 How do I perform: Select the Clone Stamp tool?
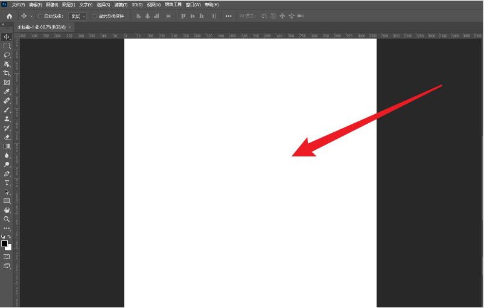click(7, 119)
